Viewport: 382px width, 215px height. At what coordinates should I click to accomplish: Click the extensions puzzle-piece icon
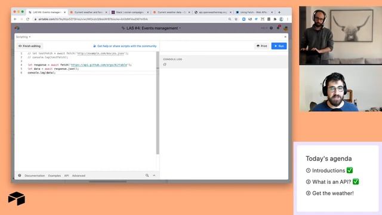click(275, 19)
